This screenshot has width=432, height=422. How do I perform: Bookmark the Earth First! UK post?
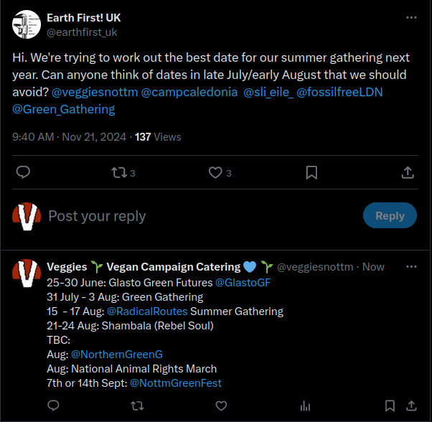(311, 173)
